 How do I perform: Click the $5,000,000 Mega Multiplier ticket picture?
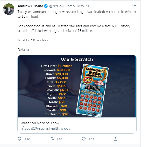tap(92, 90)
